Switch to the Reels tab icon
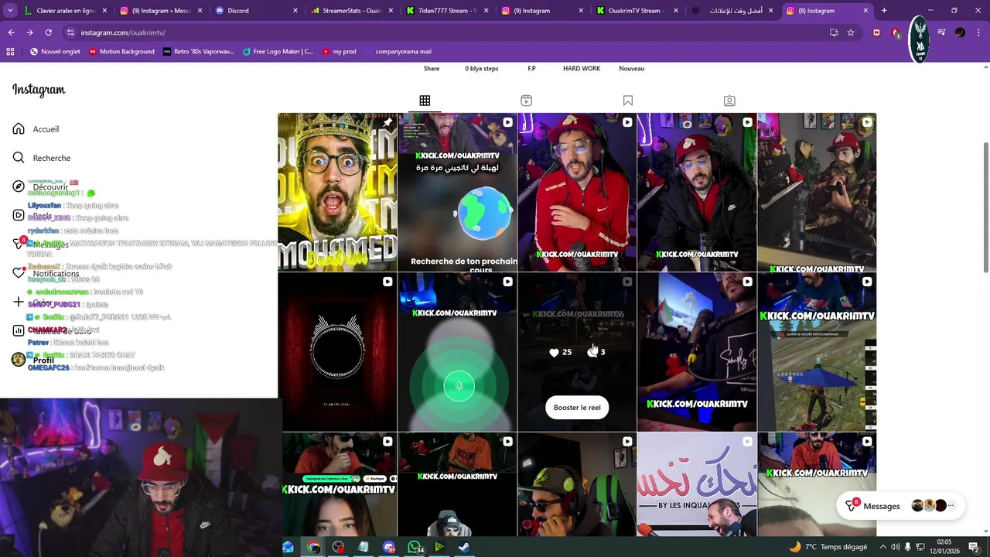 pyautogui.click(x=526, y=101)
